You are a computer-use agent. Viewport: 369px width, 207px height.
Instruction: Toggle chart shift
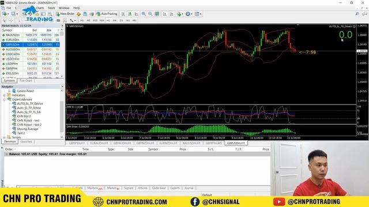point(171,14)
